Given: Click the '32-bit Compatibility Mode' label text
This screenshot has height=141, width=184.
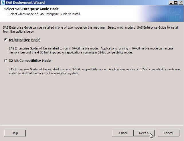Looking at the screenshot, I should click(30, 61).
